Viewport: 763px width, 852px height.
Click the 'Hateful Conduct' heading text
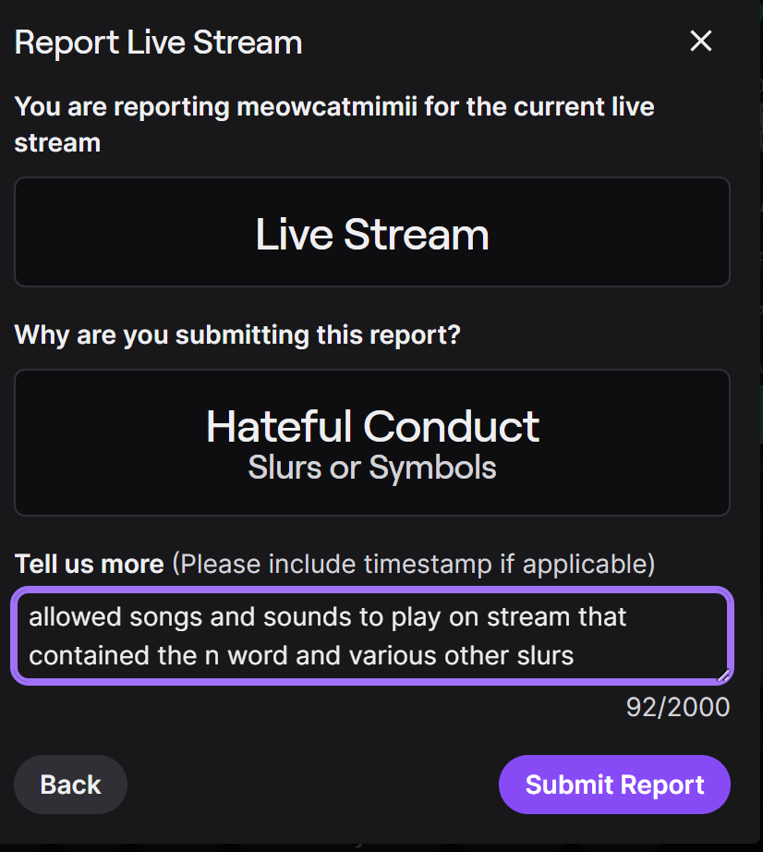[x=372, y=427]
